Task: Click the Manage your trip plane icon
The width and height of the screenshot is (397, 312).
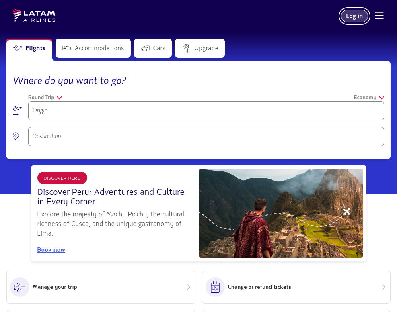Action: [20, 287]
